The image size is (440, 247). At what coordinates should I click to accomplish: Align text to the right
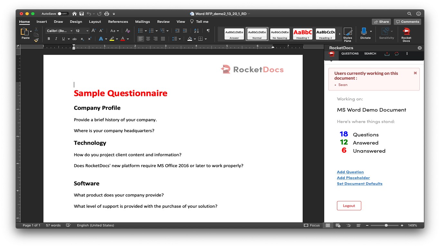[155, 39]
